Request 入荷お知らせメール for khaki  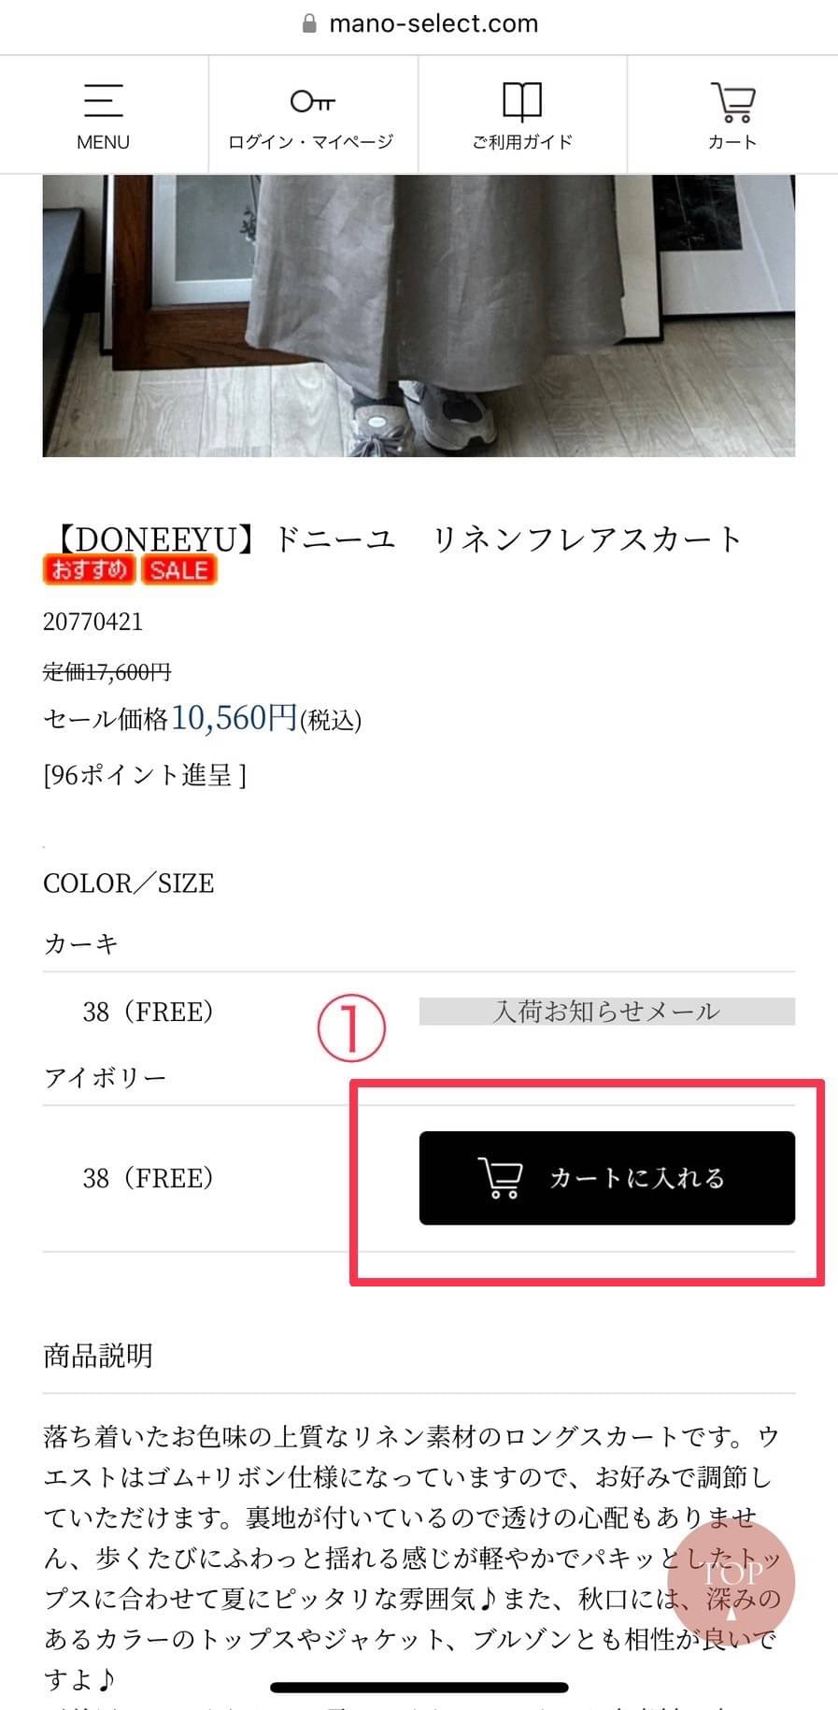[606, 1012]
